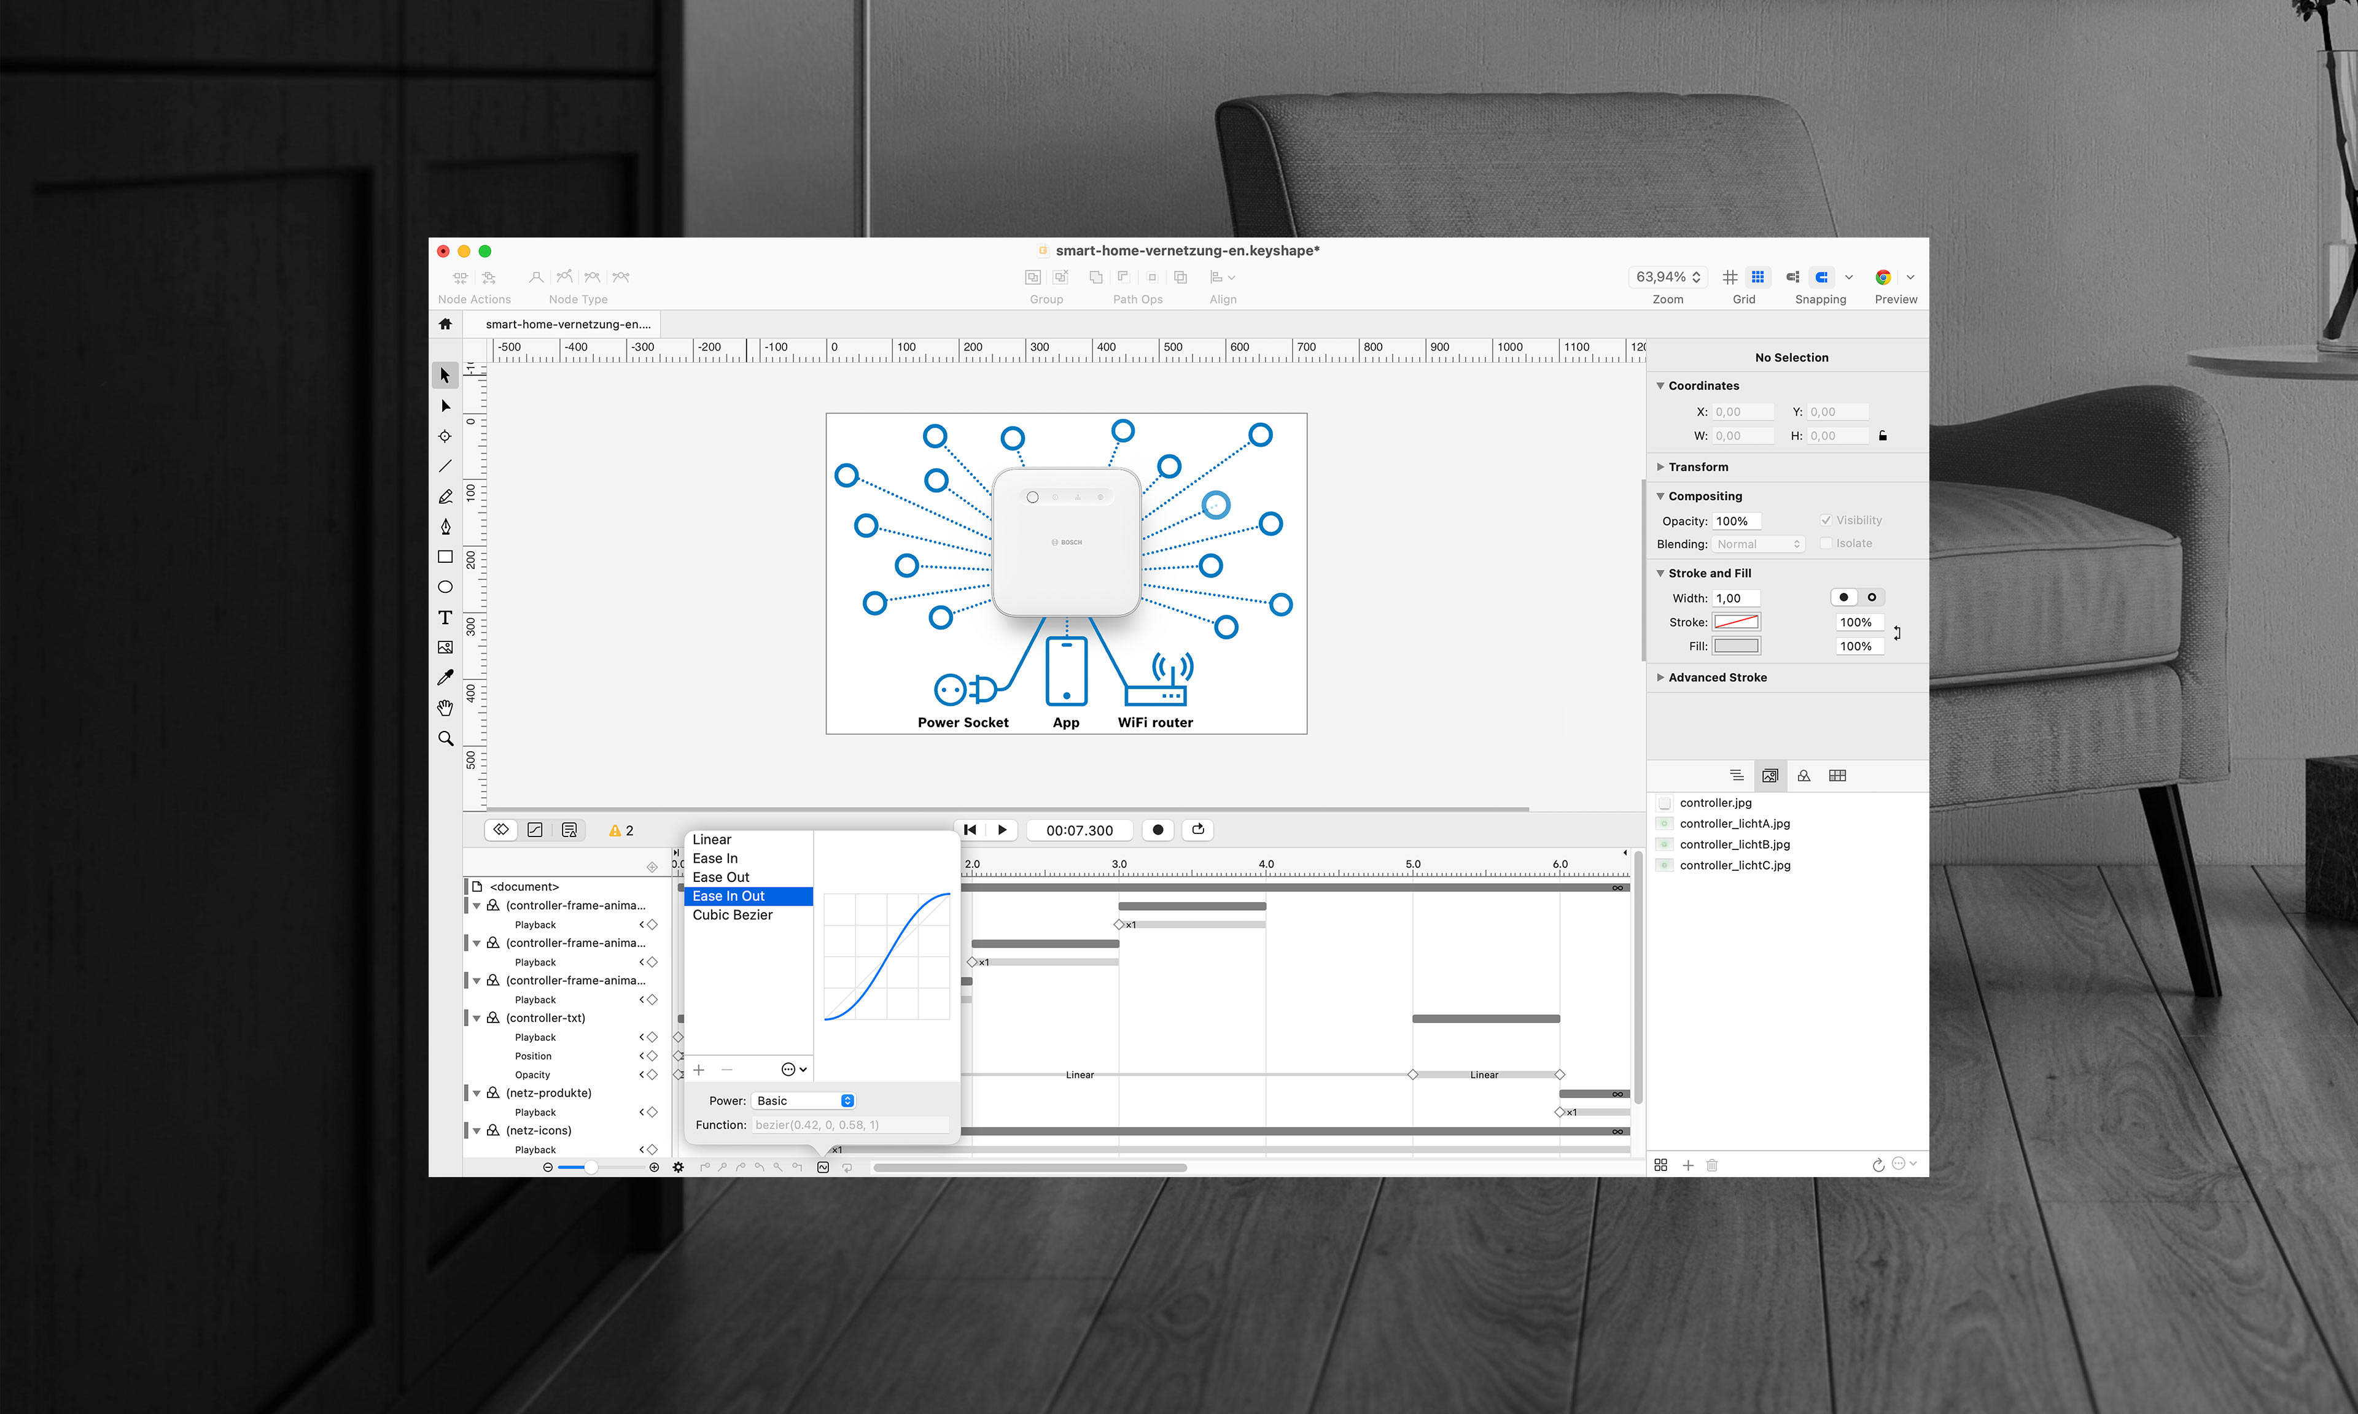Image resolution: width=2358 pixels, height=1414 pixels.
Task: Click timeline zoom out minus icon
Action: tap(548, 1167)
